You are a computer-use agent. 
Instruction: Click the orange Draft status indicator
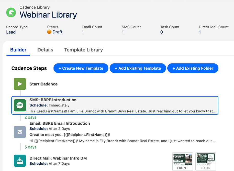(49, 32)
